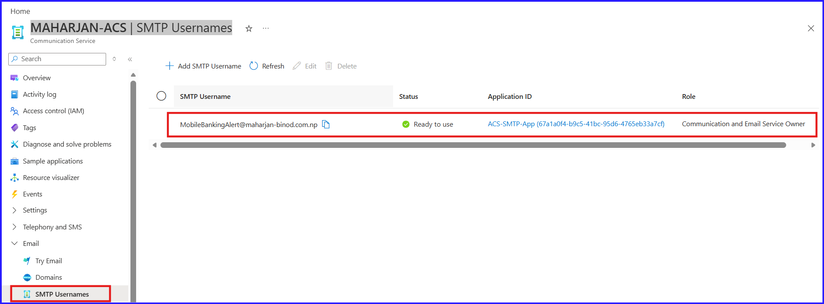Click the Status column header
Viewport: 824px width, 304px height.
(x=408, y=96)
